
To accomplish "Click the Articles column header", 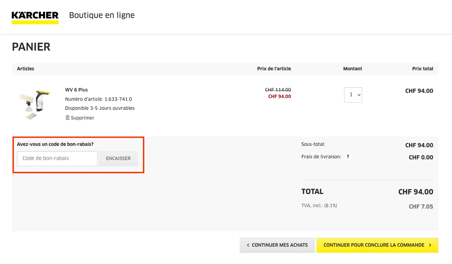I will tap(25, 69).
